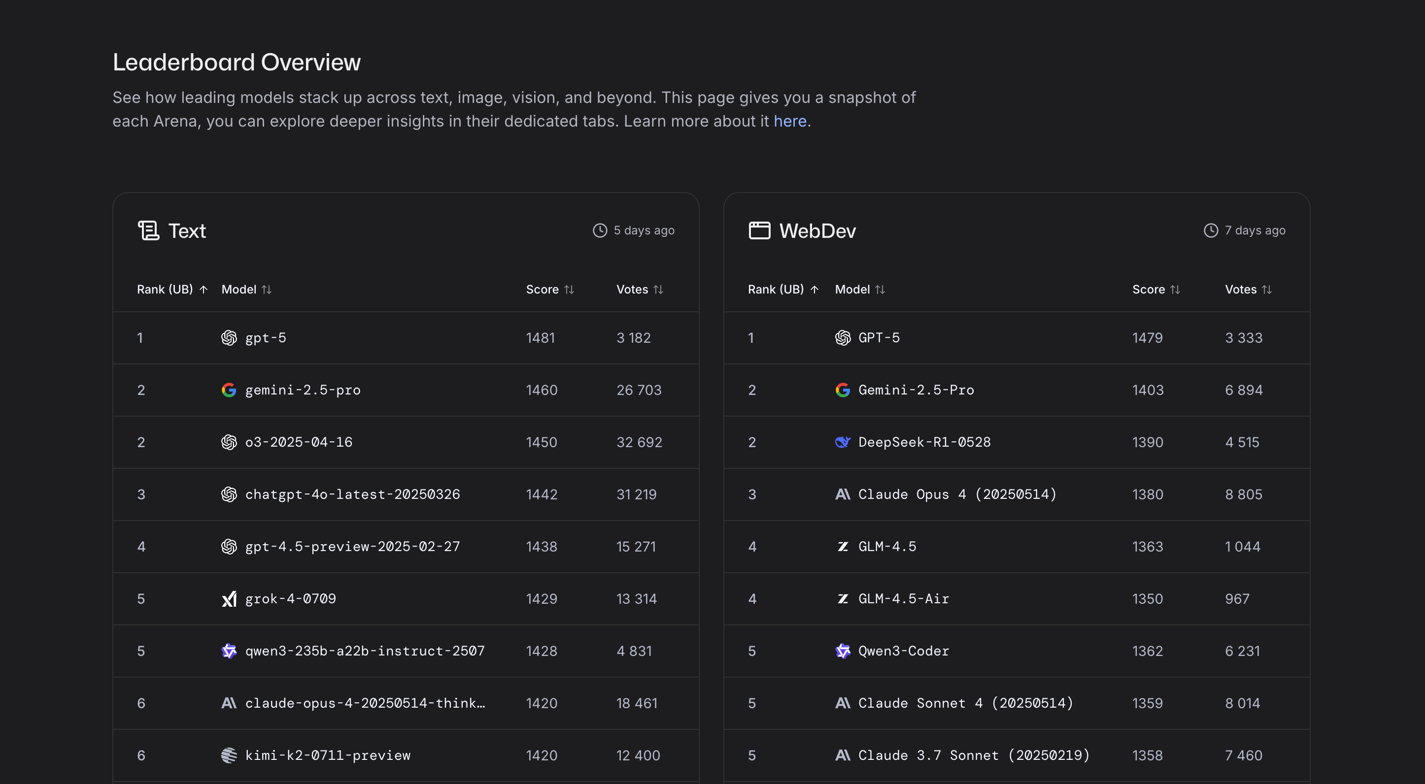Select gemini-2.5-pro model name in Text table

click(303, 391)
